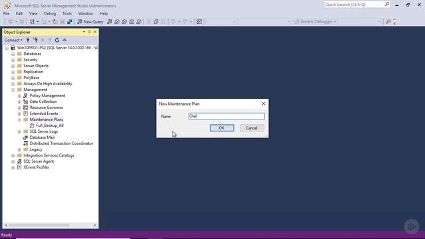The image size is (425, 239).
Task: Open Activity Monitor from Object Explorer toolbar
Action: 64,40
